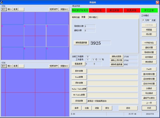Viewport: 160px width, 118px height.
Task: Click the PanOK button
Action: coord(149,69)
